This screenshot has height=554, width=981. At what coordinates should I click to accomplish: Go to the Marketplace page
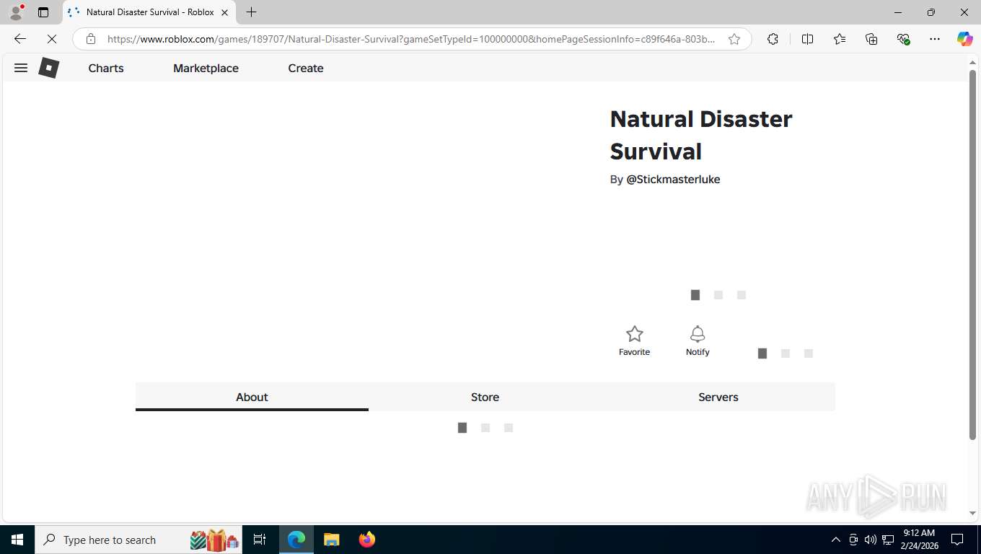(206, 68)
